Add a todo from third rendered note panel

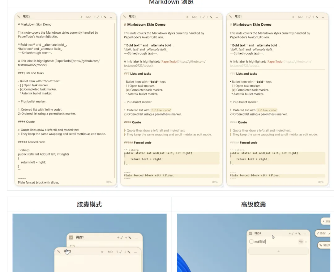point(308,17)
